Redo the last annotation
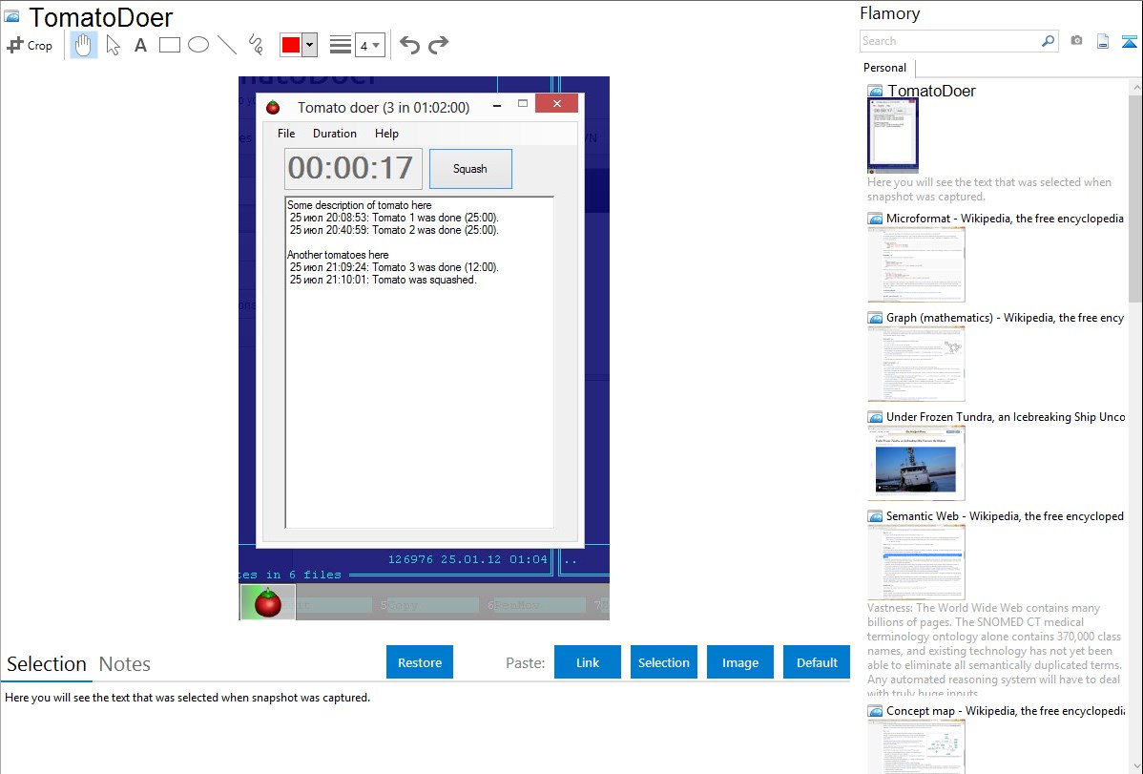 pos(438,45)
